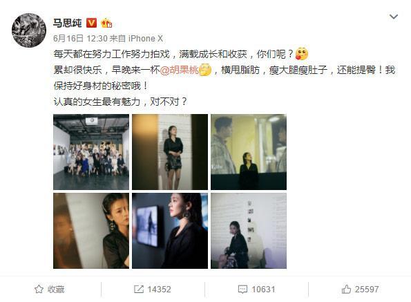Image resolution: width=411 pixels, height=302 pixels.
Task: Open the 马思纯 username link
Action: [x=68, y=23]
